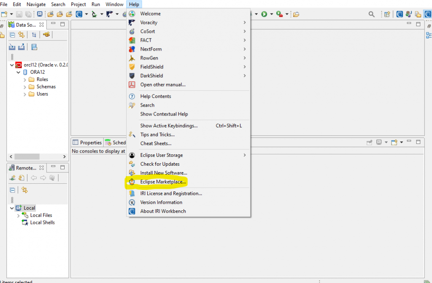Click Link with Editor in Data Source Explorer
Viewport: 432px width, 283px height.
click(x=21, y=35)
